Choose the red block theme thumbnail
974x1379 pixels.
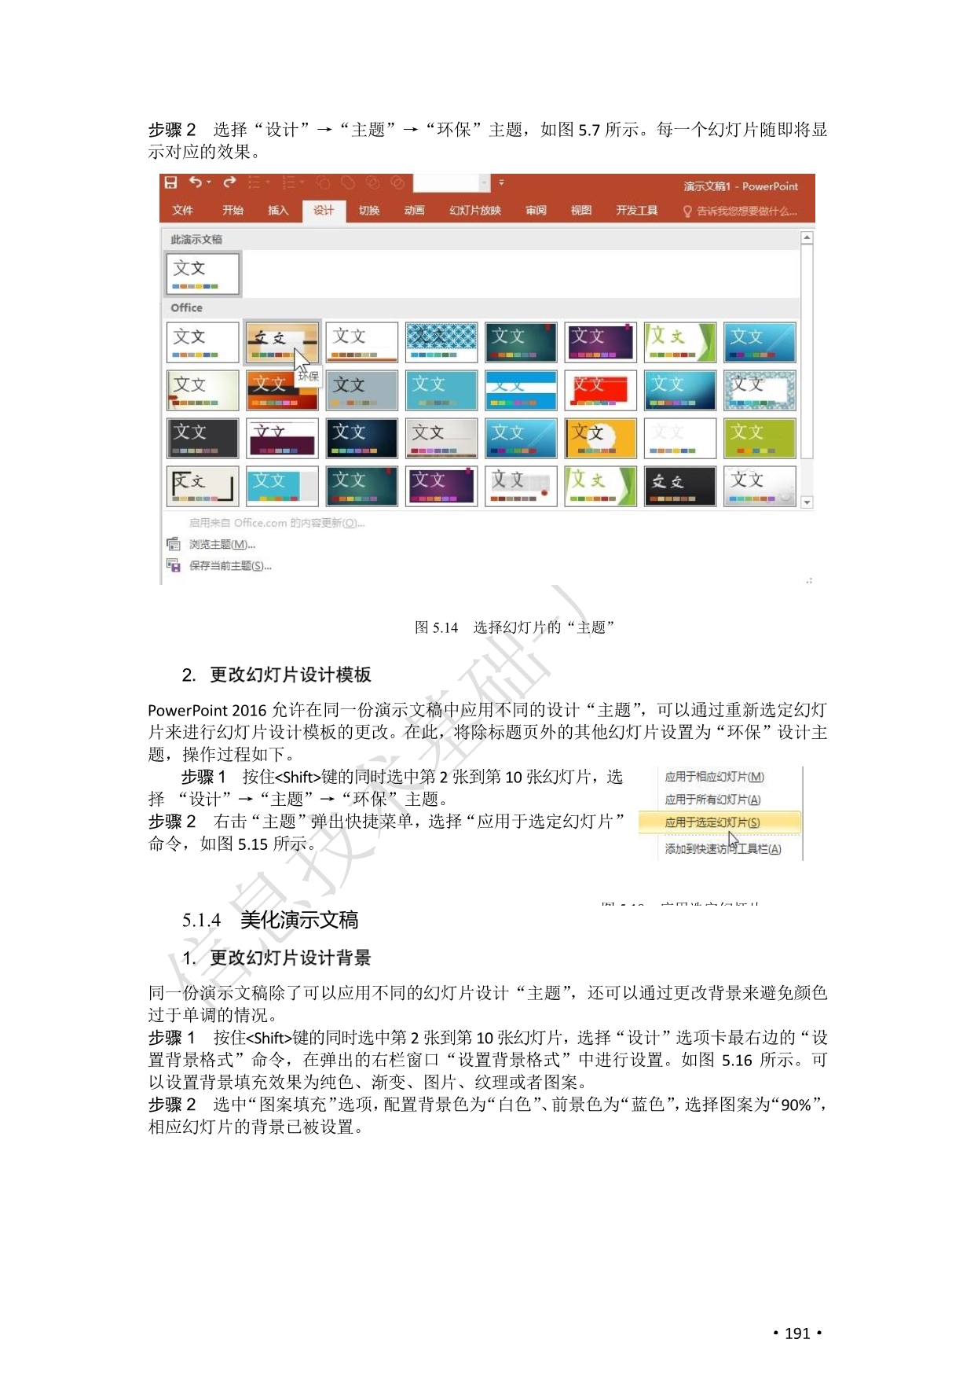click(x=600, y=390)
